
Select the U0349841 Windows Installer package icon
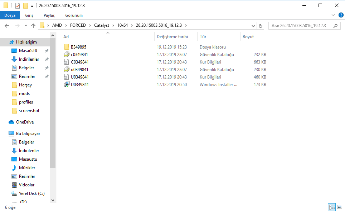coord(67,85)
